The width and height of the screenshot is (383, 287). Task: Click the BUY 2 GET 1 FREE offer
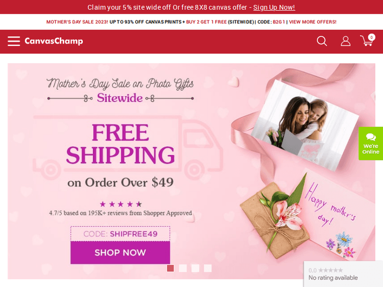point(206,22)
